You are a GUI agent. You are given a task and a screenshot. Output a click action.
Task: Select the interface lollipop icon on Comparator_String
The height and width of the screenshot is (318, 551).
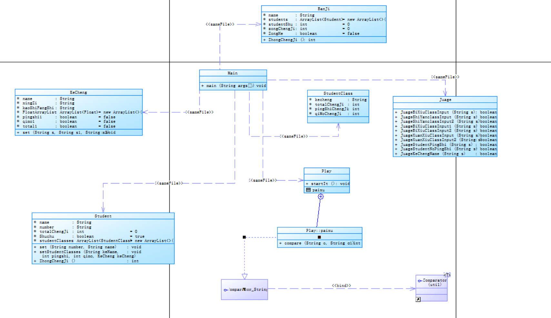tap(225, 290)
